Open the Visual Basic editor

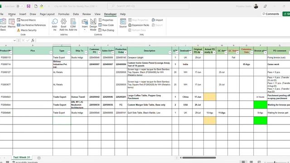3,24
